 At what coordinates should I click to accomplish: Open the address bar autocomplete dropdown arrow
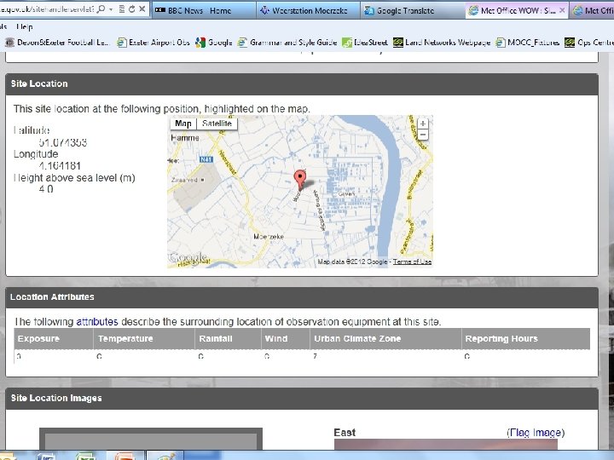[111, 9]
